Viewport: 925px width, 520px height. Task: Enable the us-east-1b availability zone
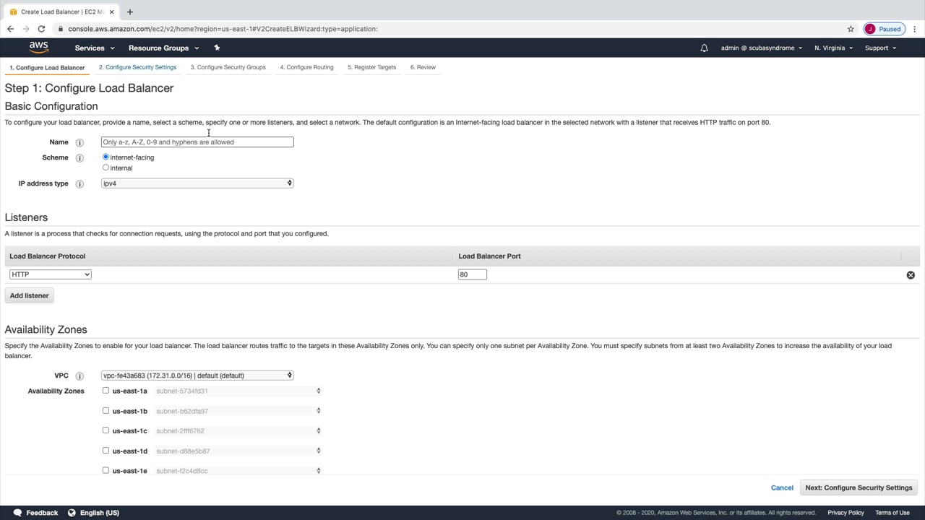click(x=106, y=410)
